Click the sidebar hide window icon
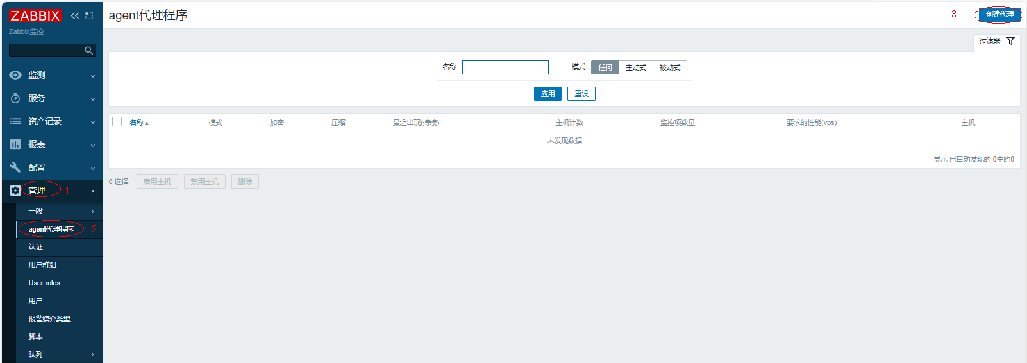Screen dimensions: 1027x363 (89, 15)
